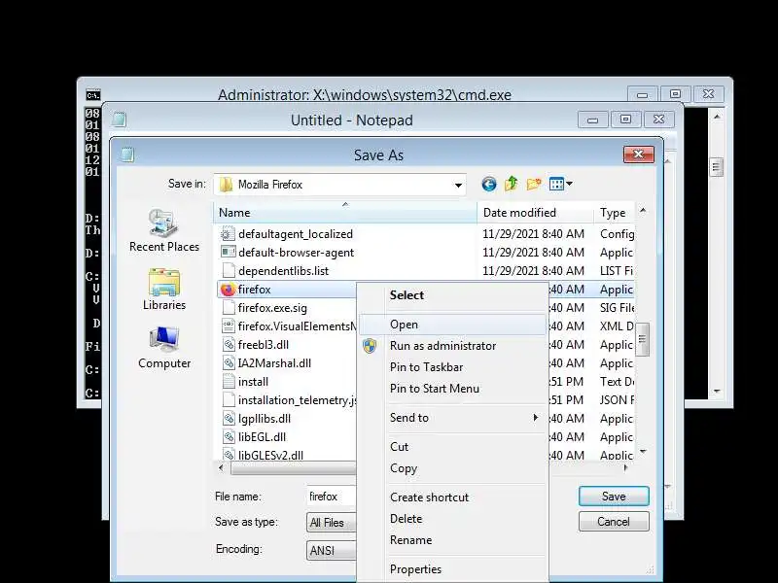Viewport: 778px width, 583px height.
Task: Click the IA2Marshal.dll file icon
Action: click(x=228, y=362)
